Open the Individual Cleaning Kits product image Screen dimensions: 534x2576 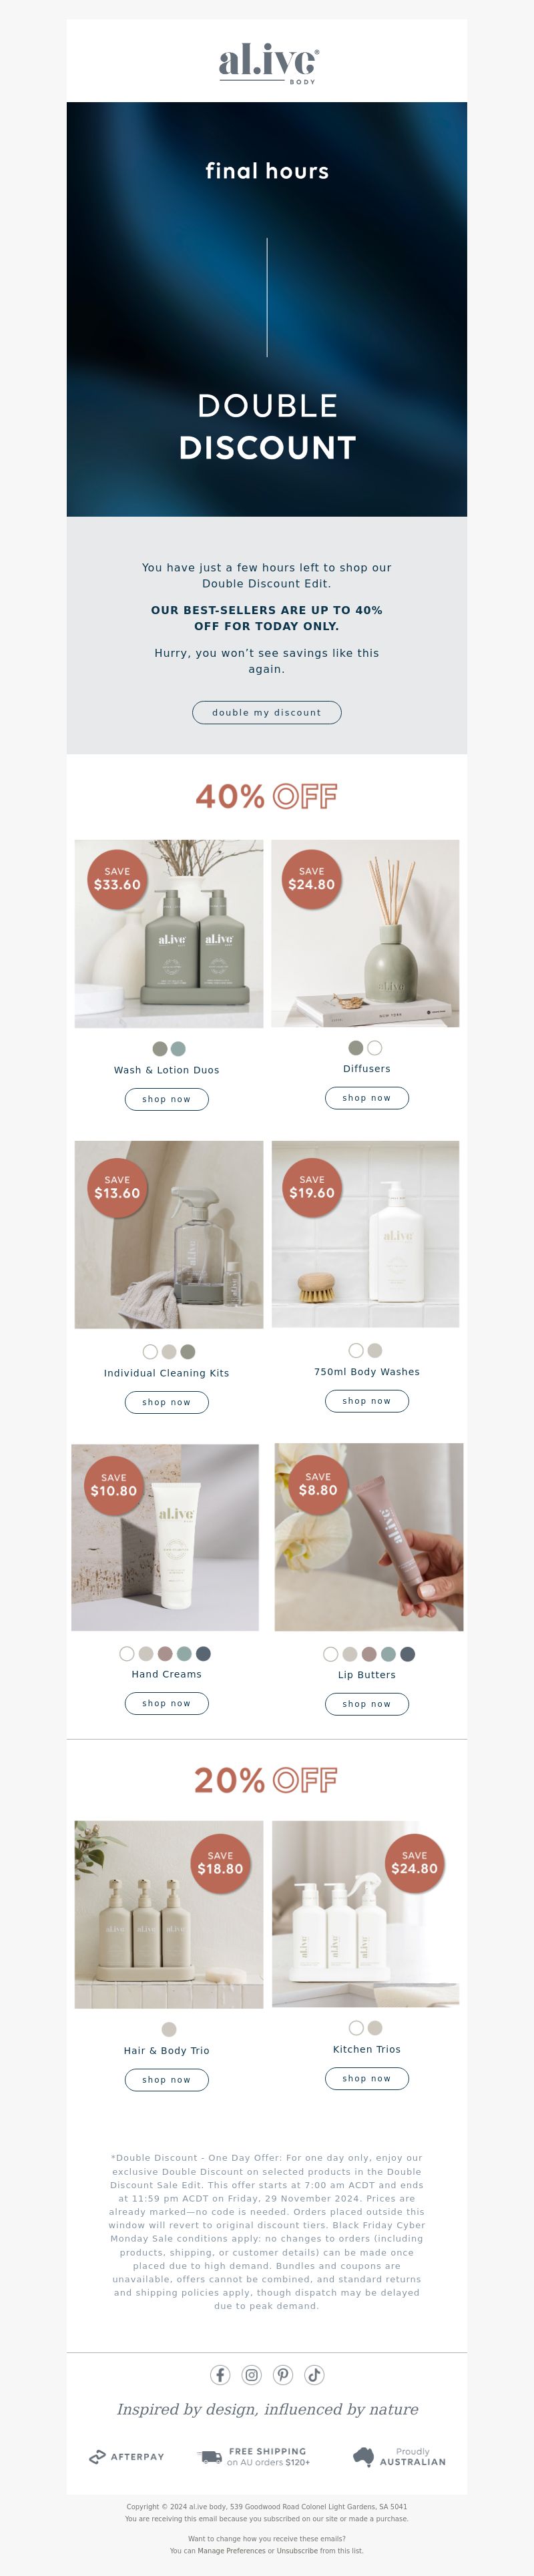(x=169, y=1234)
